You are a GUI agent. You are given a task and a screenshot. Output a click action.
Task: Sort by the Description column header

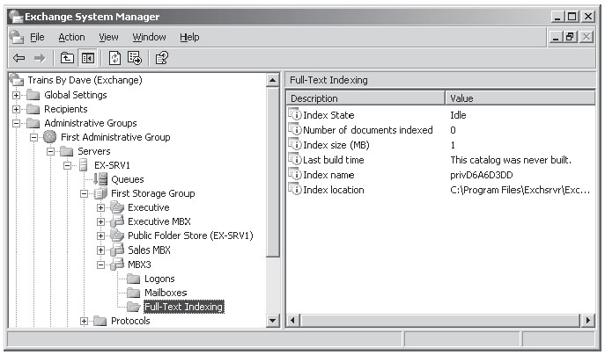tap(365, 98)
